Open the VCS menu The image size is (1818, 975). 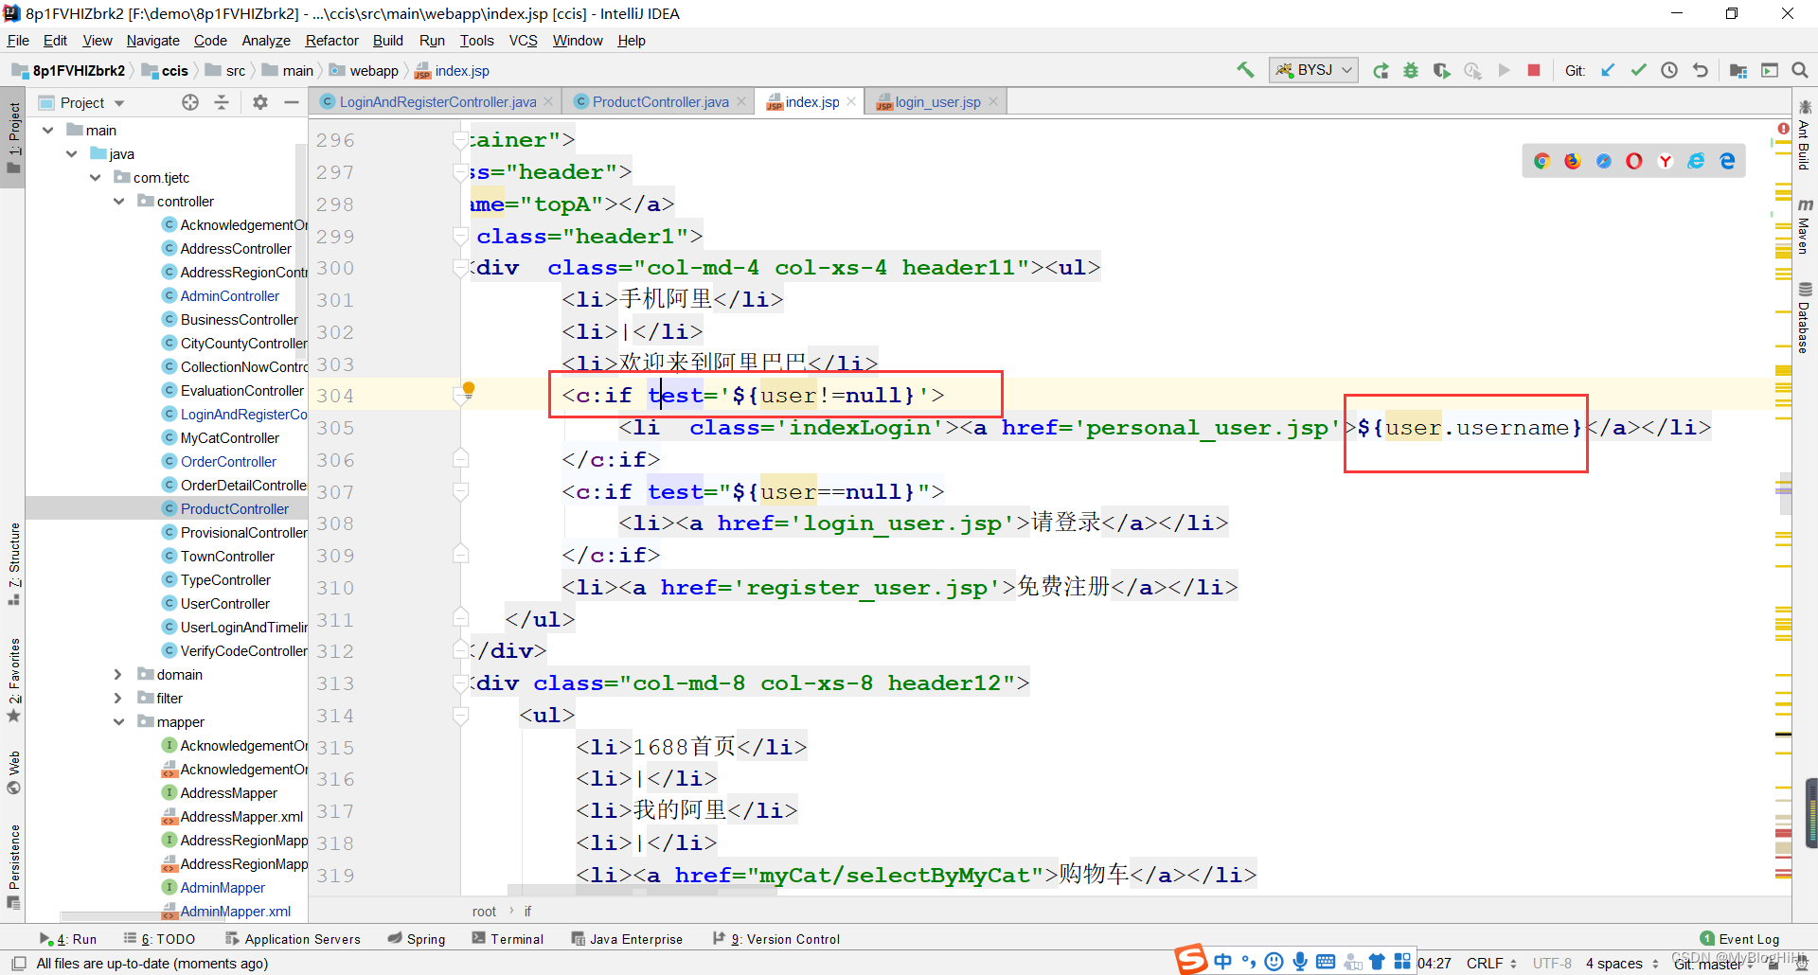point(523,41)
